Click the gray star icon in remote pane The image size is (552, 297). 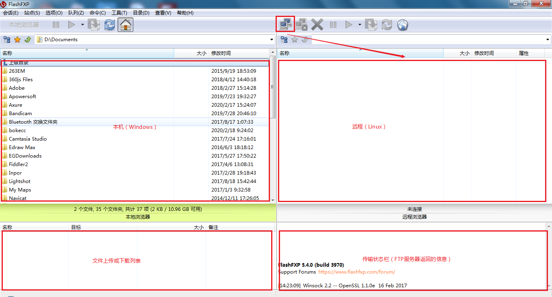295,40
